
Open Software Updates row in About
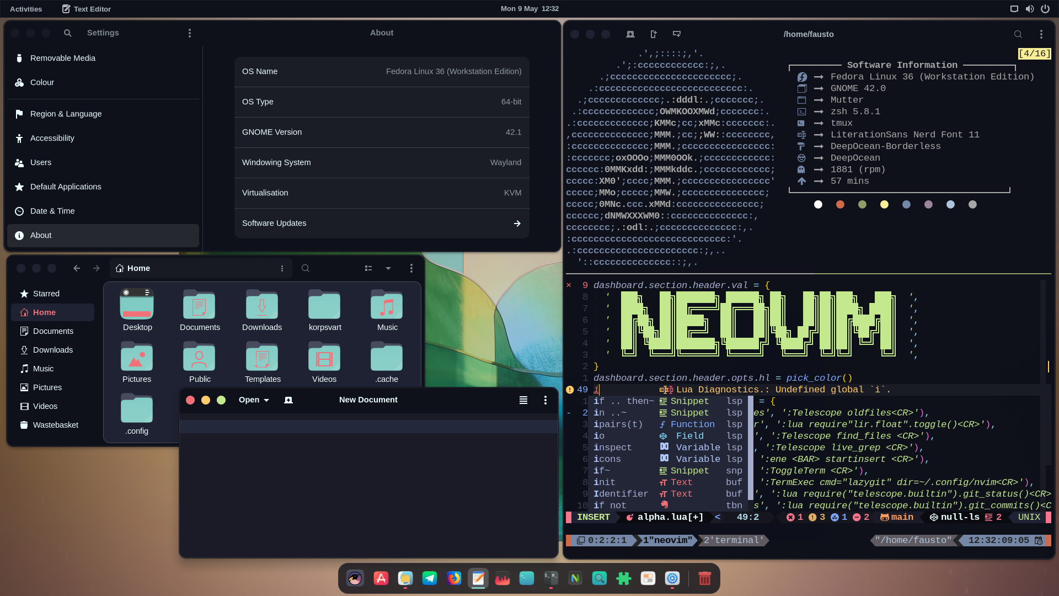pyautogui.click(x=382, y=223)
